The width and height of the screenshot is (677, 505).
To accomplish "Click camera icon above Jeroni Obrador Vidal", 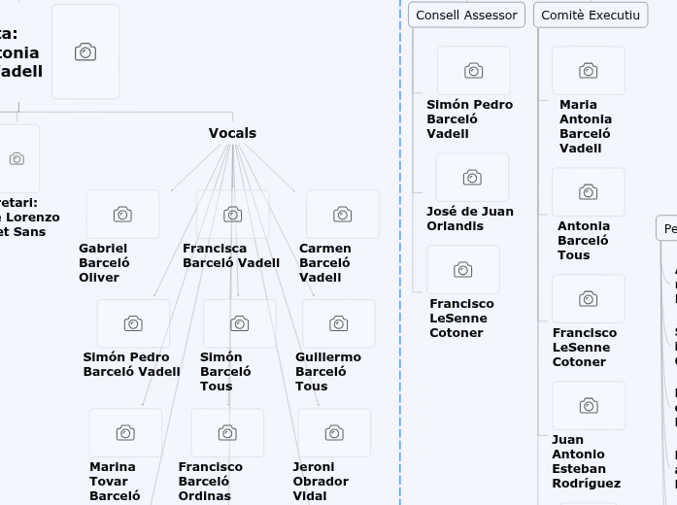I will [334, 433].
